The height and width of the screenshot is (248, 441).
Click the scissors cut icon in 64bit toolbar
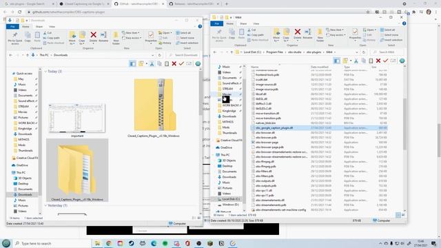click(356, 61)
